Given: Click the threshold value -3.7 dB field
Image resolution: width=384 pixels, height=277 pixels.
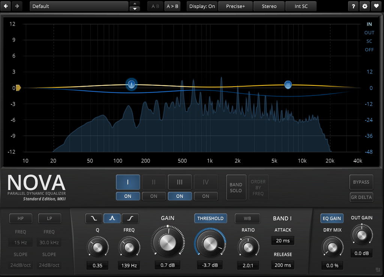Looking at the screenshot, I should 210,265.
